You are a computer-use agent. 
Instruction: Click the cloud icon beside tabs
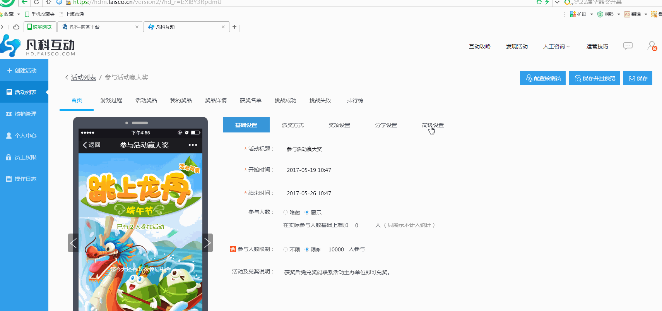pos(16,27)
